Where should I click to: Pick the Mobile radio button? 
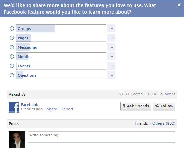point(12,56)
